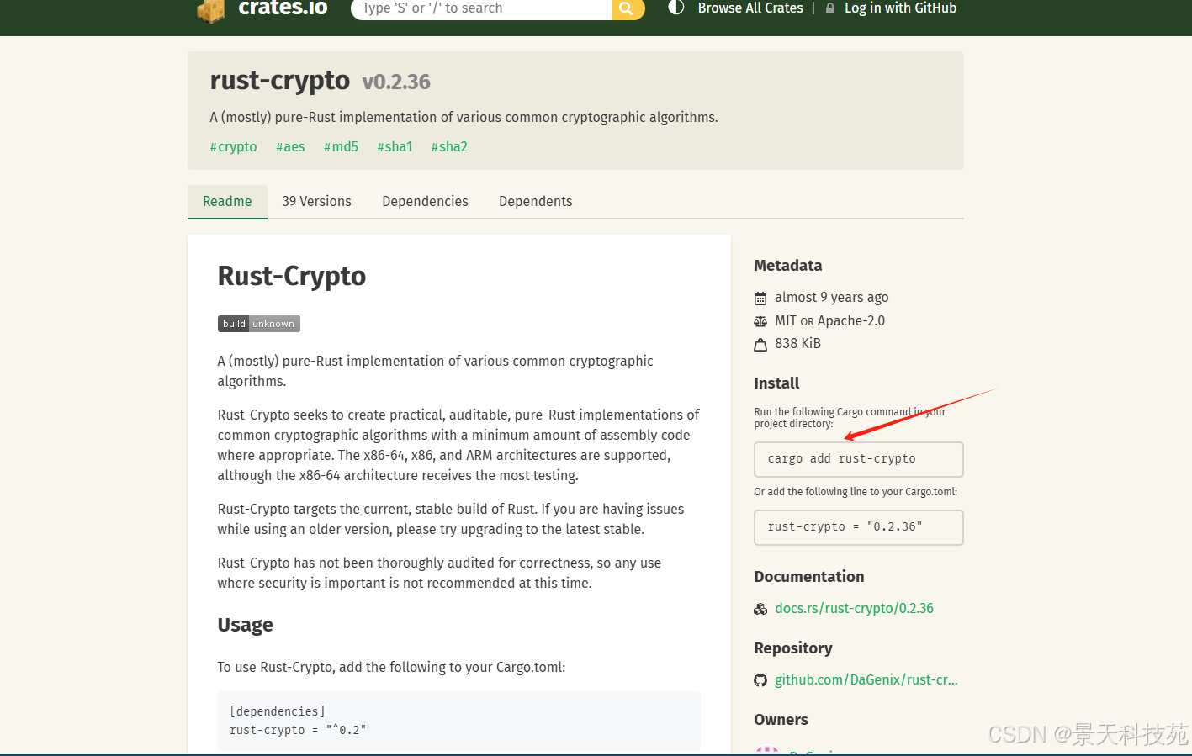
Task: Switch to the 39 Versions tab
Action: tap(316, 202)
